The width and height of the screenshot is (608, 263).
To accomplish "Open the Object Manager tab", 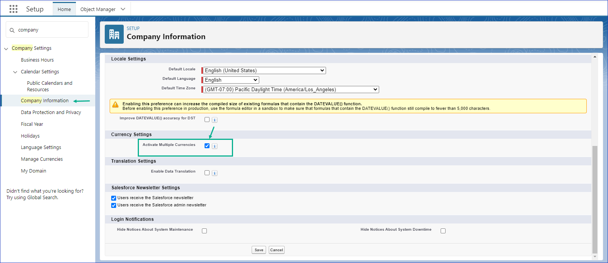I will [x=98, y=9].
